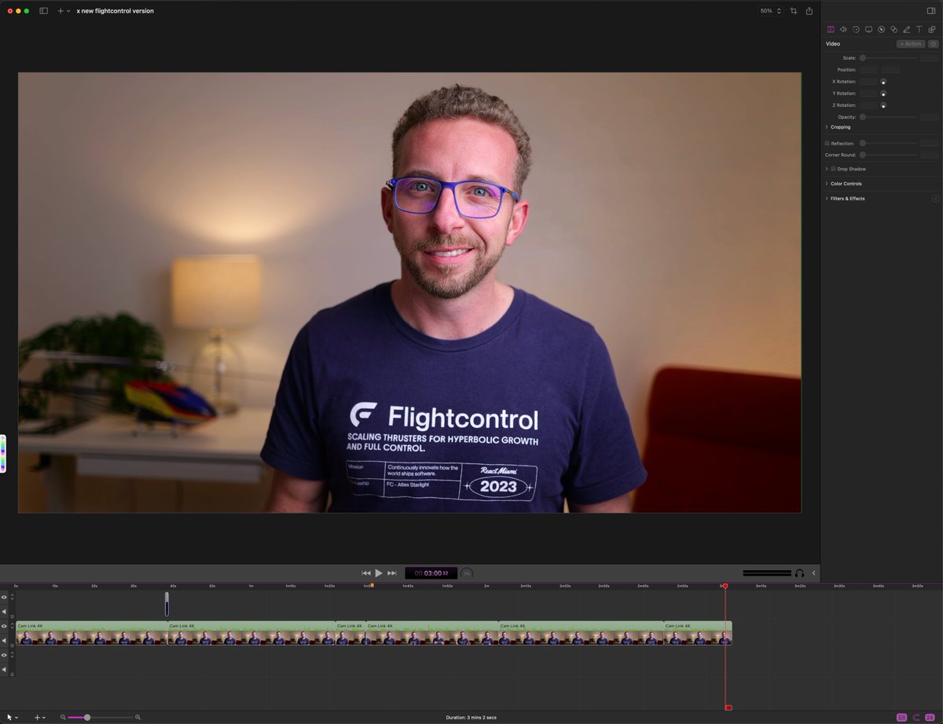Viewport: 943px width, 724px height.
Task: Click the color palette widget on left edge
Action: [2, 453]
